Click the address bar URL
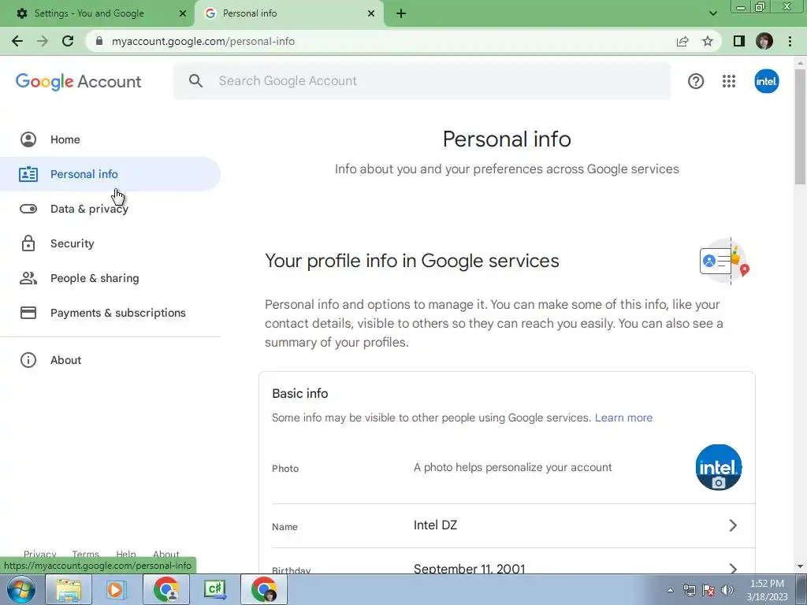This screenshot has height=605, width=807. coord(203,41)
